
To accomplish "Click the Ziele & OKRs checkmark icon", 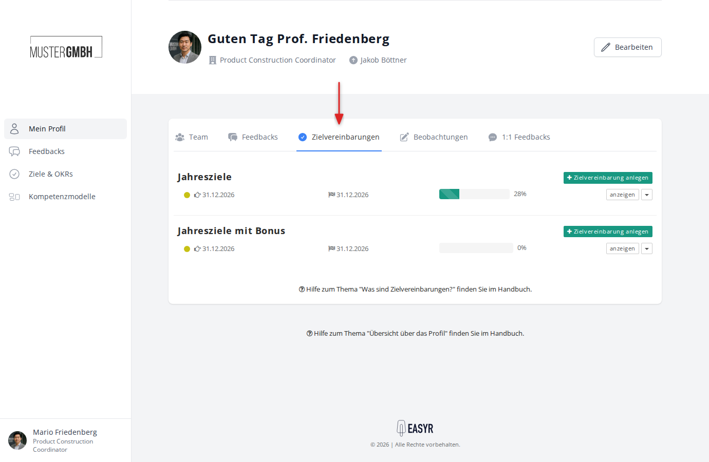I will pos(14,174).
